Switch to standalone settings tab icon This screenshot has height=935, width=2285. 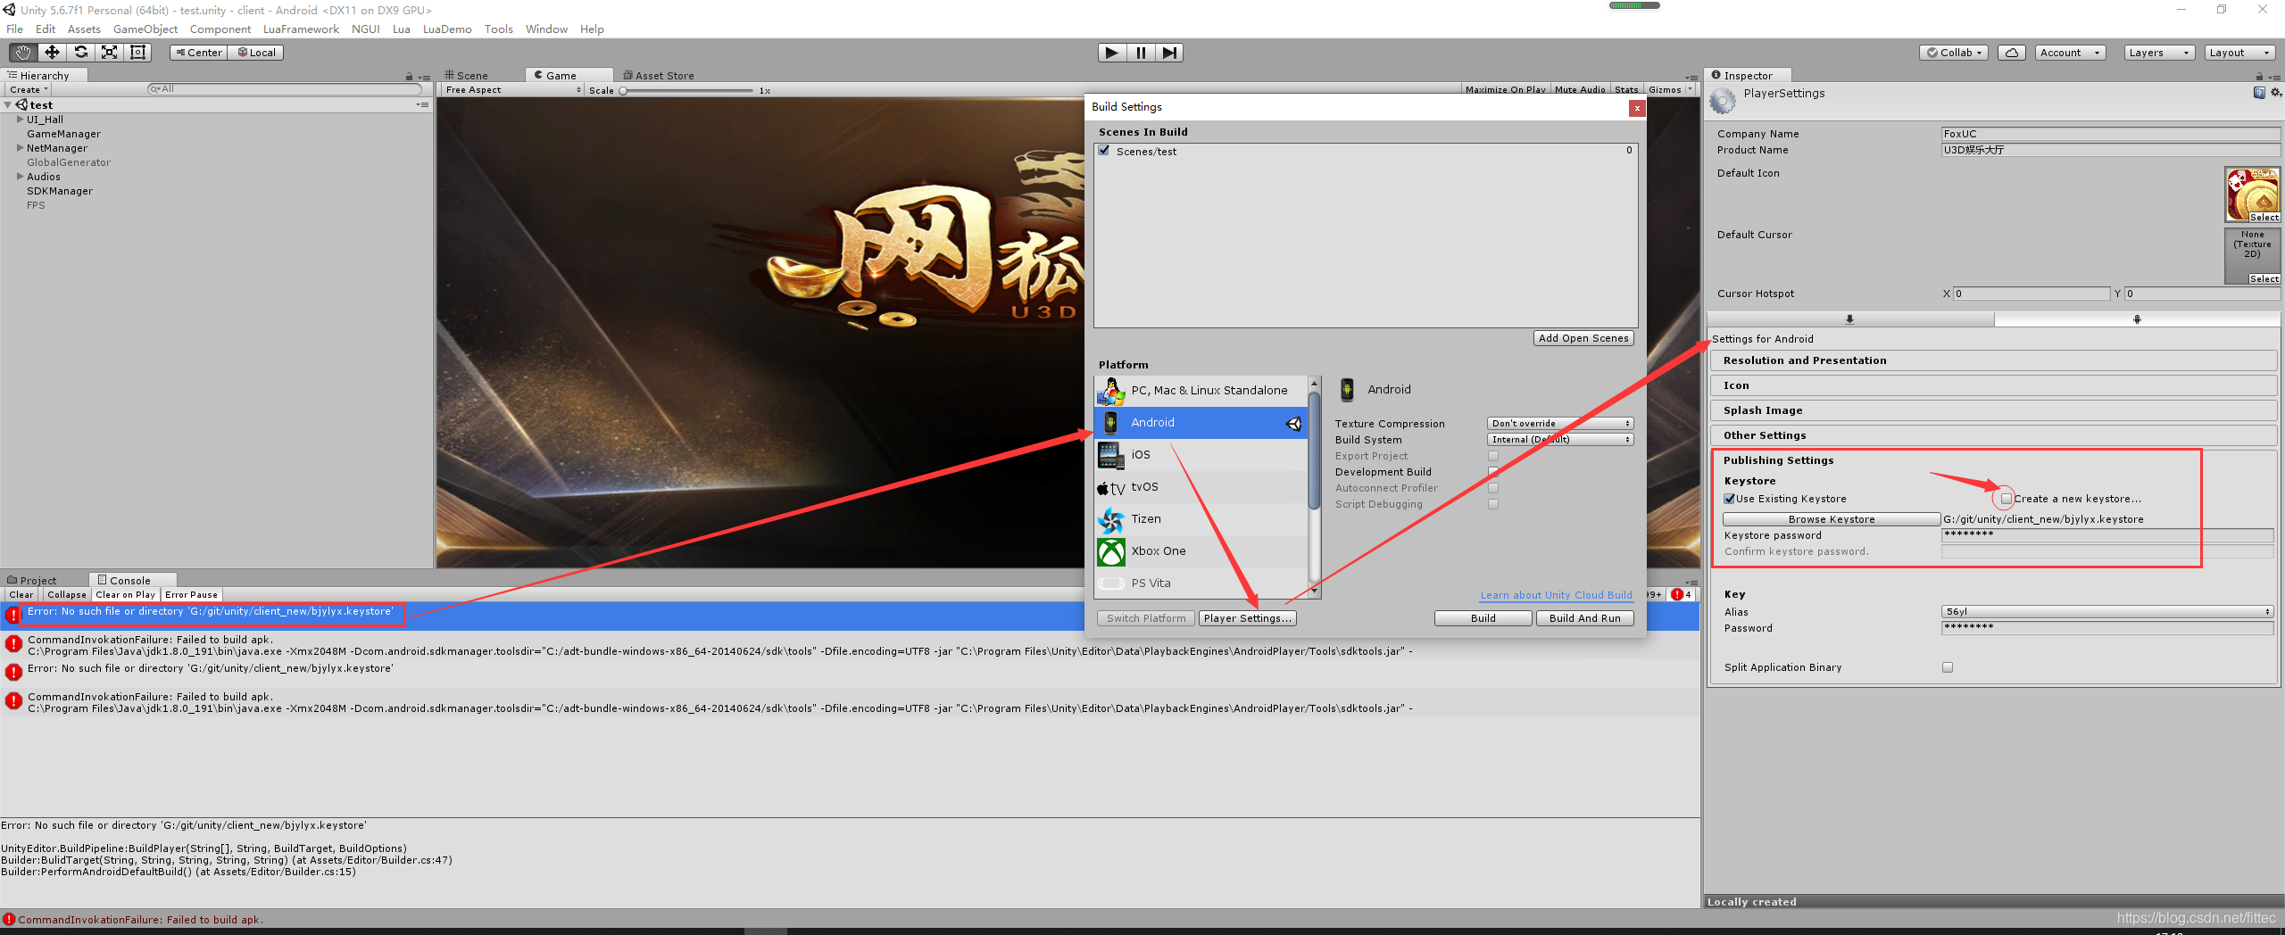[x=1849, y=319]
